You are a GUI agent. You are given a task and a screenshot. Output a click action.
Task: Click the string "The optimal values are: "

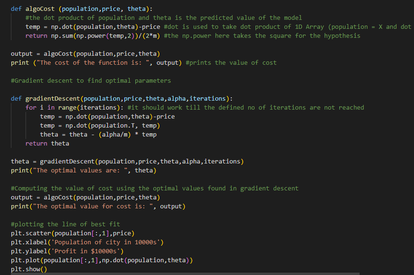(x=80, y=170)
